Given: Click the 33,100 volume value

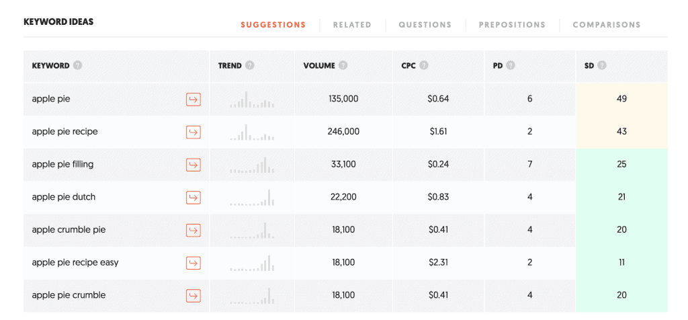Looking at the screenshot, I should click(x=343, y=165).
